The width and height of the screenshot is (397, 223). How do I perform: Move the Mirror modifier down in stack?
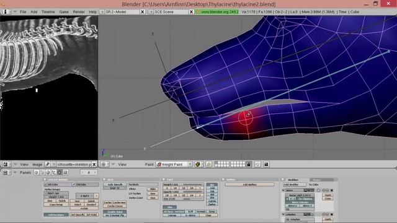(x=328, y=190)
